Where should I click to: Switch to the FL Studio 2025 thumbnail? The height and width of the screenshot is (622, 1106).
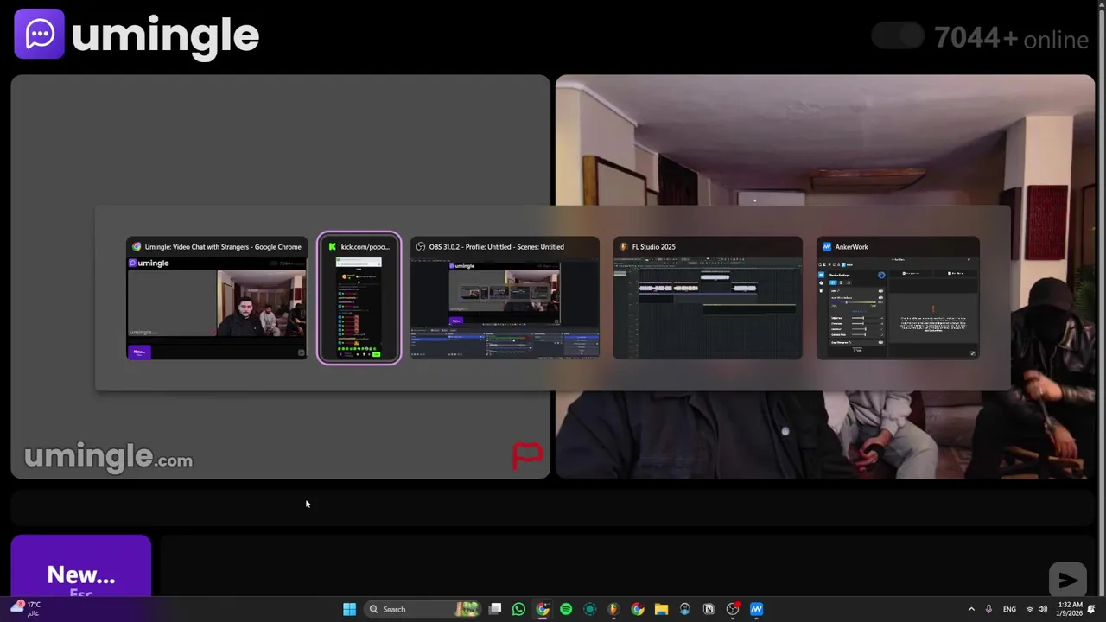[x=708, y=298]
